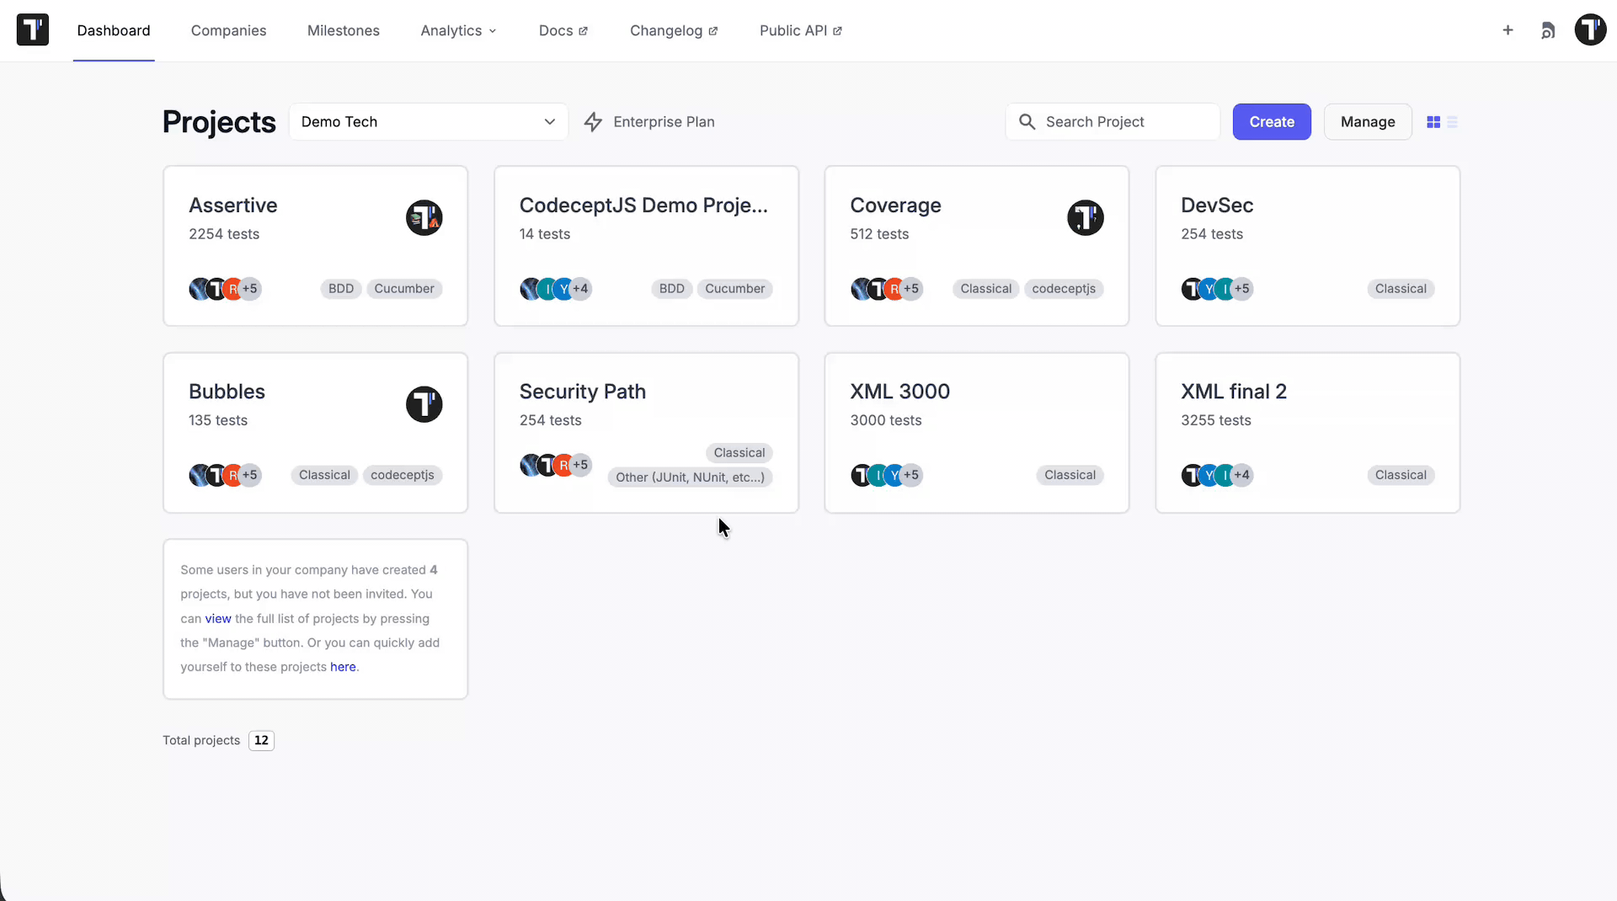Open the XML final 2 project title
Image resolution: width=1617 pixels, height=901 pixels.
tap(1234, 392)
